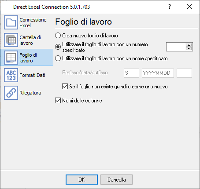Open the Formati Dati ABC 123 icon
The image size is (200, 189).
[x=11, y=75]
